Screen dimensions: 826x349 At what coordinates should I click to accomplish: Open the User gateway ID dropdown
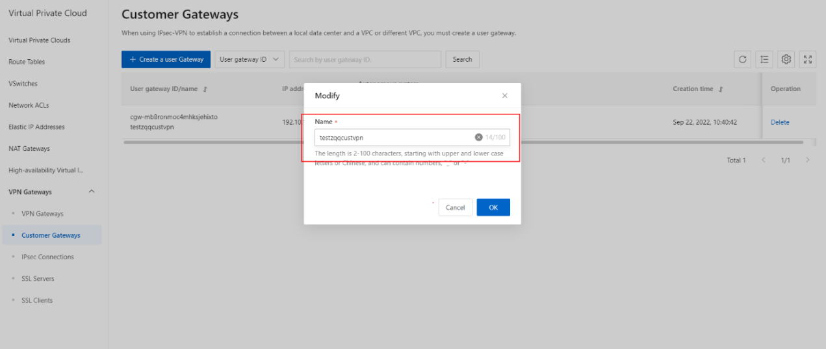click(250, 59)
